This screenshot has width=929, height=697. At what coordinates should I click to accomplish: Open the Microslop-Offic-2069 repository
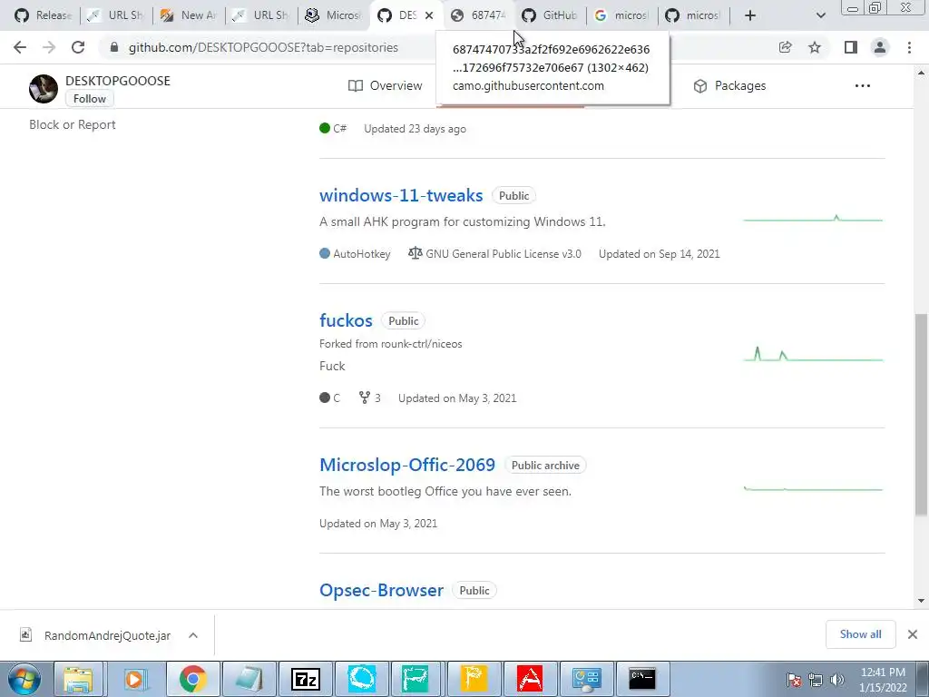(x=407, y=465)
